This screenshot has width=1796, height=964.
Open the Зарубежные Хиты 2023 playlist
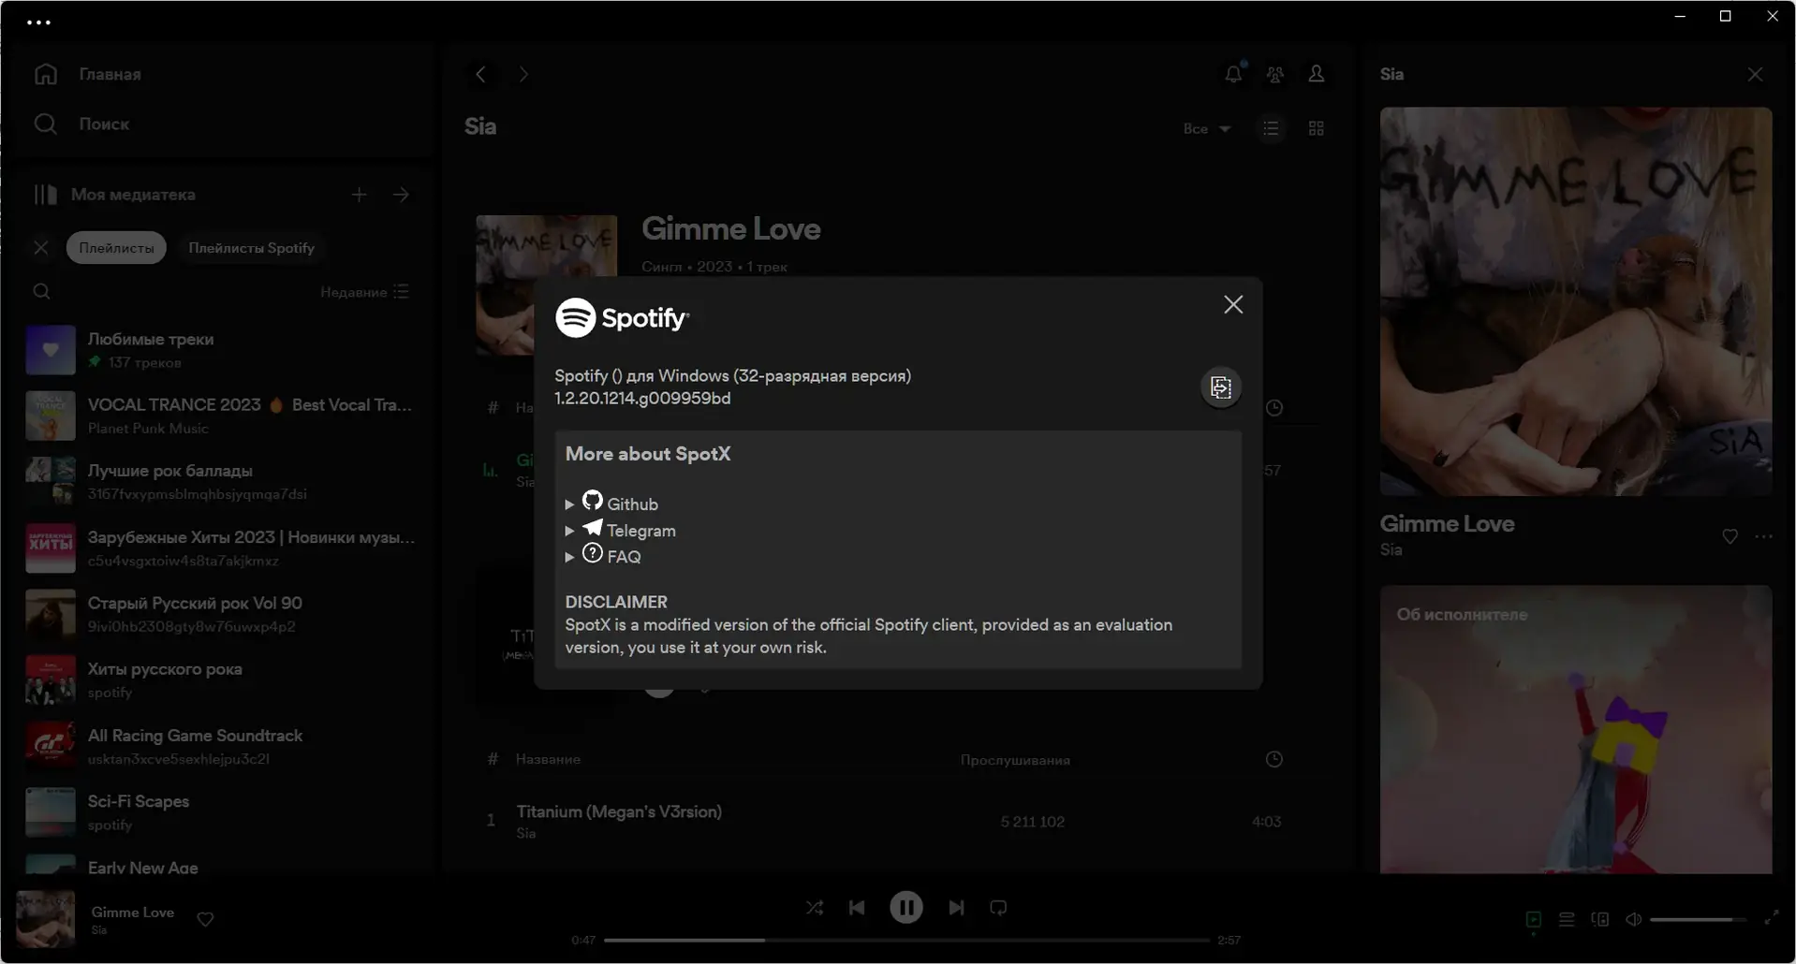point(221,548)
